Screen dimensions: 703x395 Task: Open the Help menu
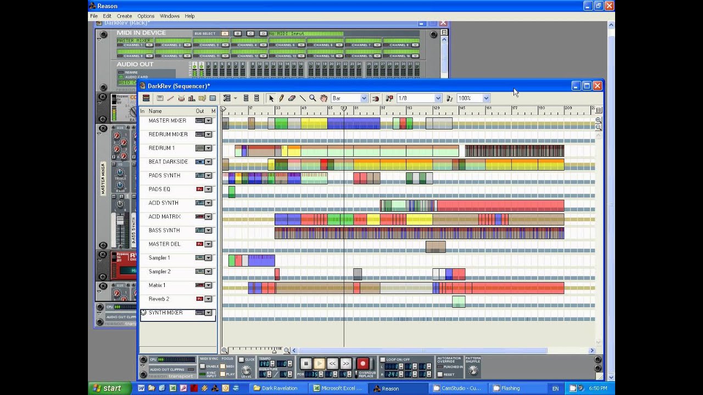pos(189,16)
